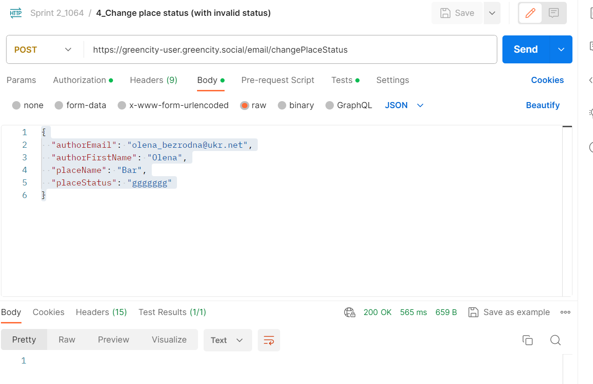Viewport: 593px width, 384px height.
Task: Click the 659 B response size
Action: (x=446, y=312)
